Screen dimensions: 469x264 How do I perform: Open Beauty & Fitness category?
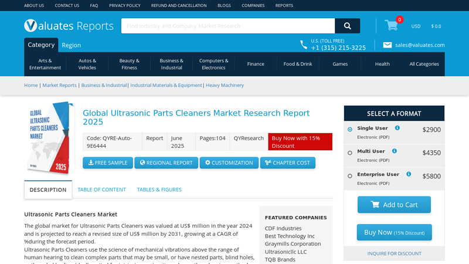click(x=129, y=64)
